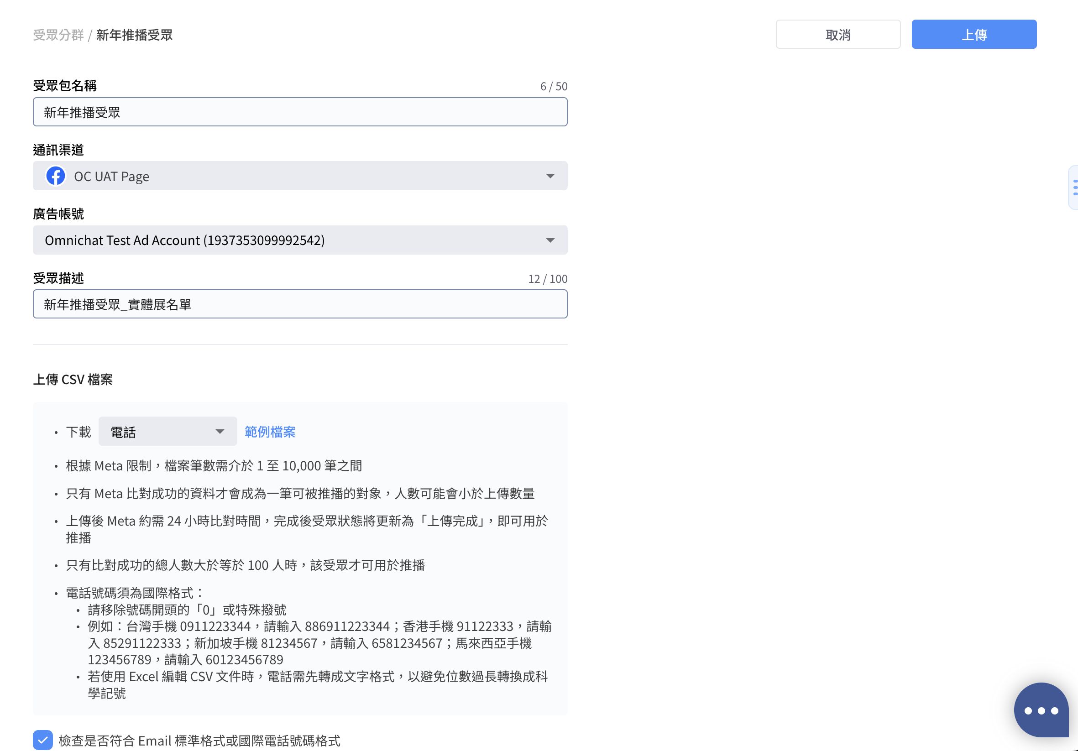Viewport: 1078px width, 751px height.
Task: Click the 取消 button
Action: (837, 34)
